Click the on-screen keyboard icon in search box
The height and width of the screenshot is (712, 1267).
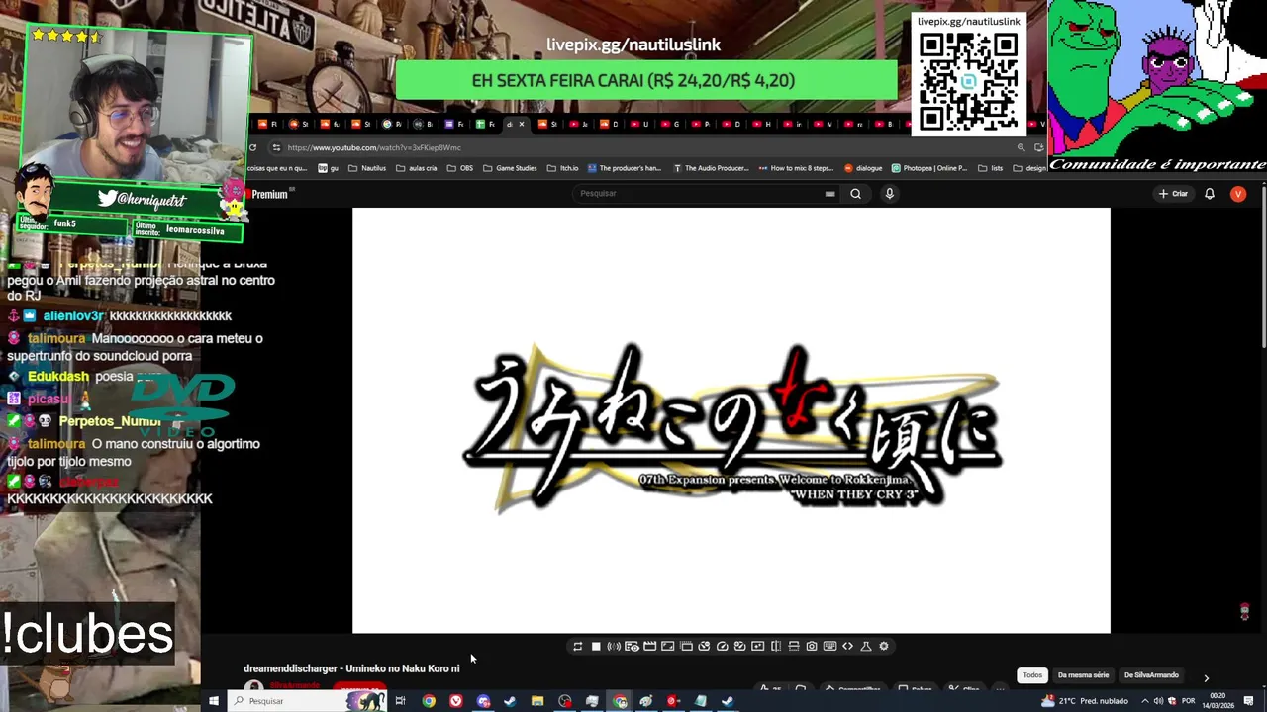(829, 194)
